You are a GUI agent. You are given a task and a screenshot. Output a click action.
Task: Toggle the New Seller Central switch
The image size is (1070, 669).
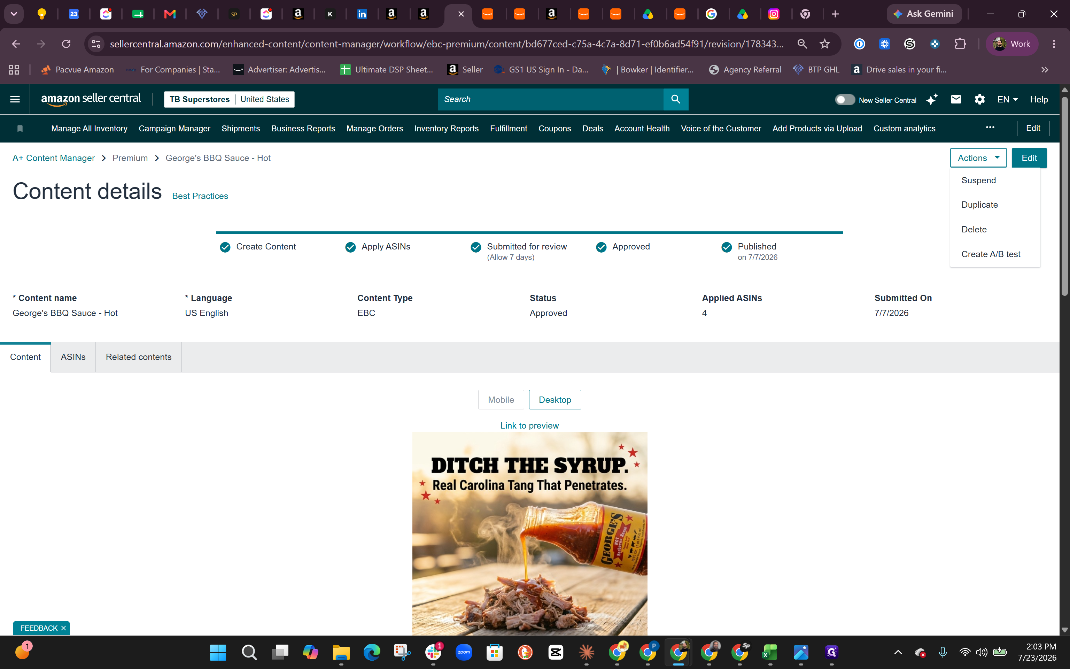(x=845, y=100)
